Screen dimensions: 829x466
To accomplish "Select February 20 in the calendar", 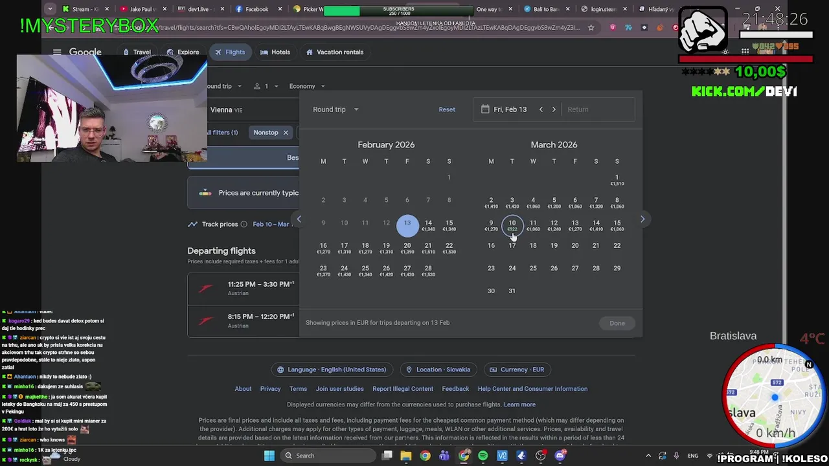I will tap(407, 248).
